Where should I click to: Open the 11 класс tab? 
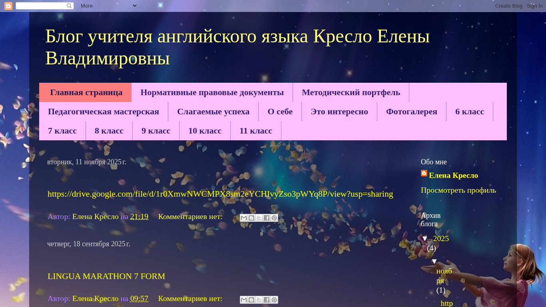[256, 131]
